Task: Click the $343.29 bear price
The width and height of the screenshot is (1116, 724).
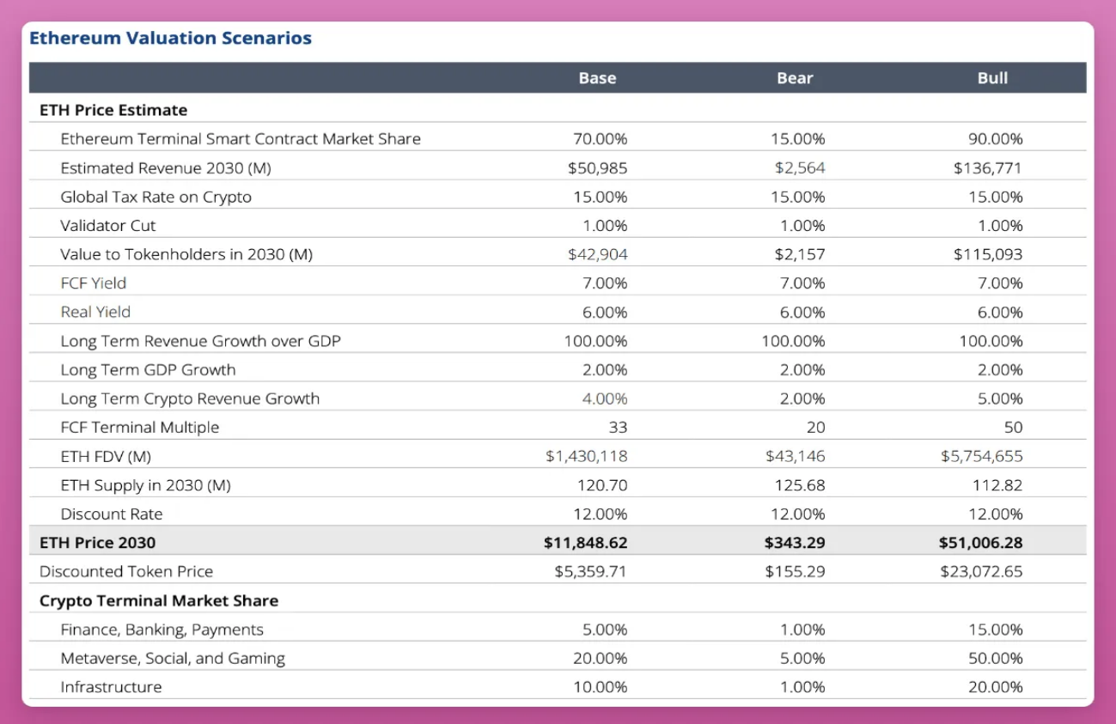Action: (795, 543)
